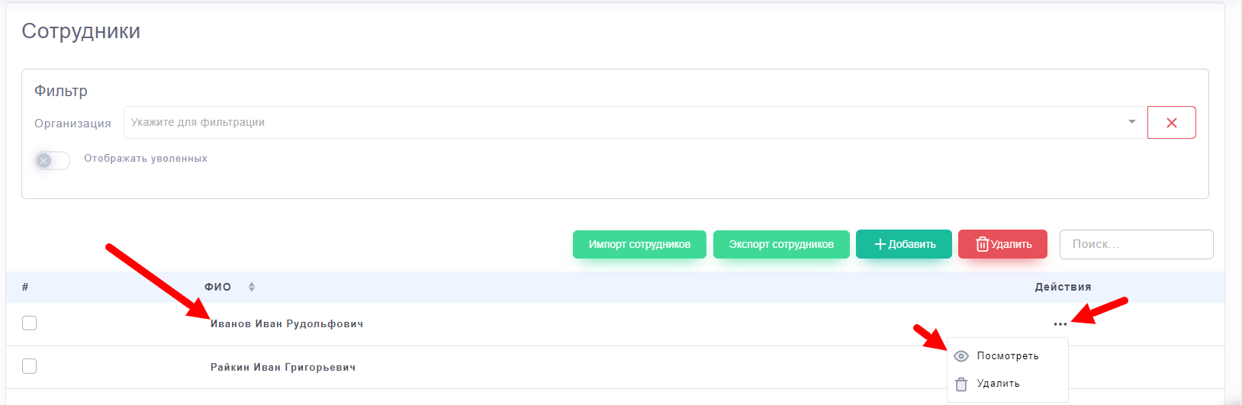Choose Удалить in the actions menu
Screen dimensions: 1242x405
[998, 384]
